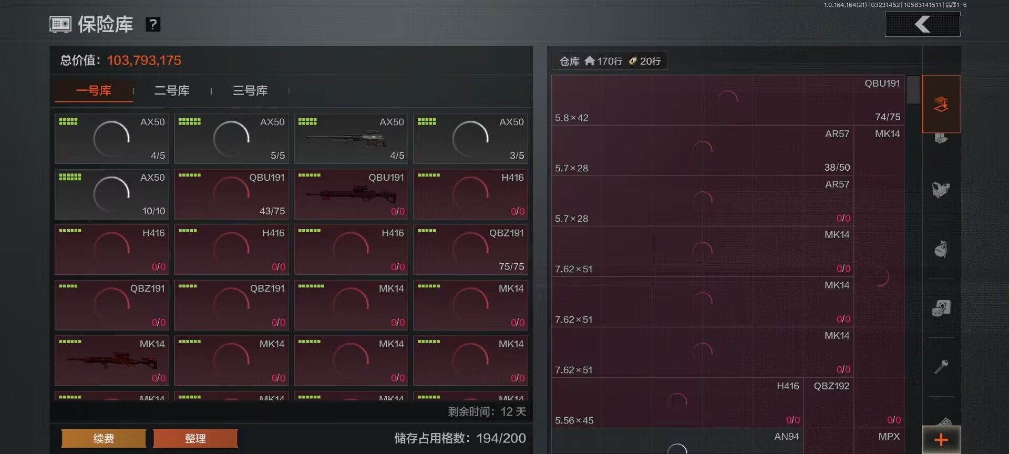Select the AX50 with sniper rifle thumbnail
This screenshot has width=1009, height=454.
pos(351,139)
